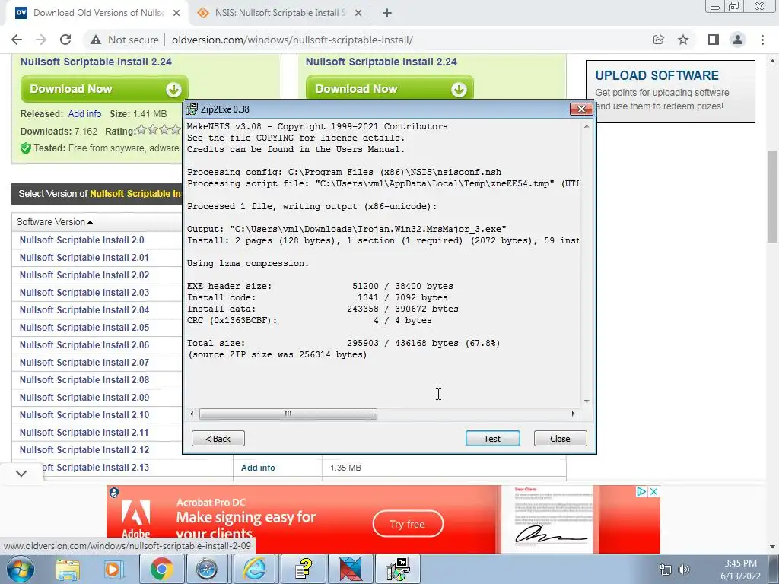Viewport: 779px width, 584px height.
Task: Click the Safari compass icon in taskbar
Action: [x=207, y=569]
